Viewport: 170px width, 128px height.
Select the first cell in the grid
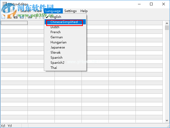coord(14,23)
